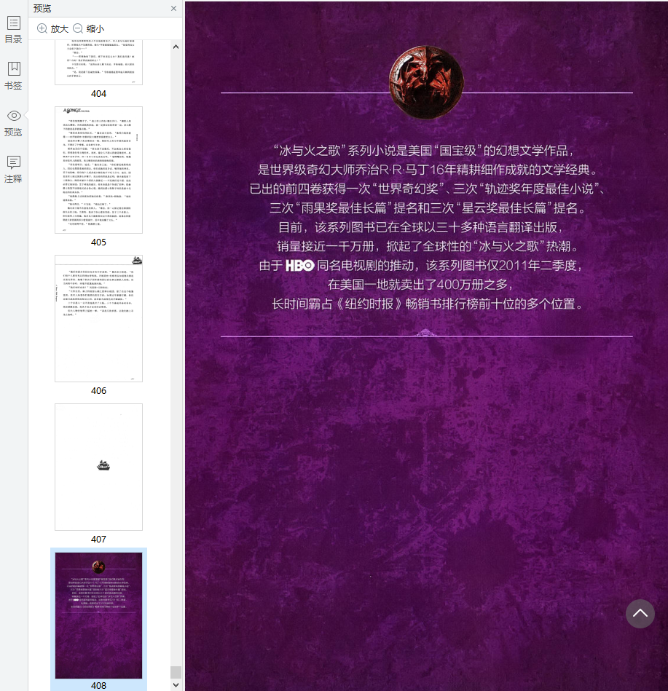
Task: Select page 406 thumbnail
Action: (99, 318)
